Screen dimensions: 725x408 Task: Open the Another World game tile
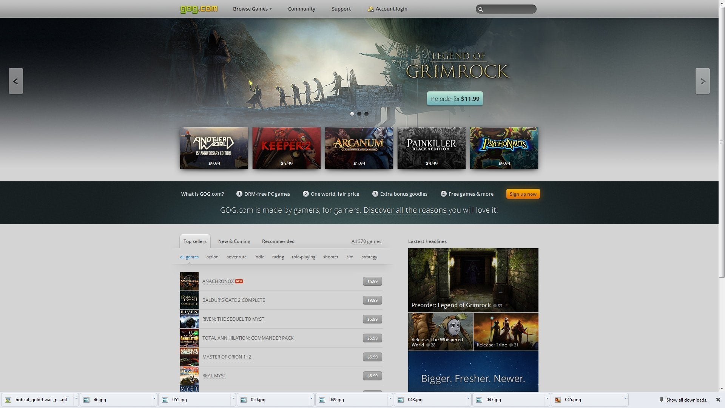pos(214,148)
